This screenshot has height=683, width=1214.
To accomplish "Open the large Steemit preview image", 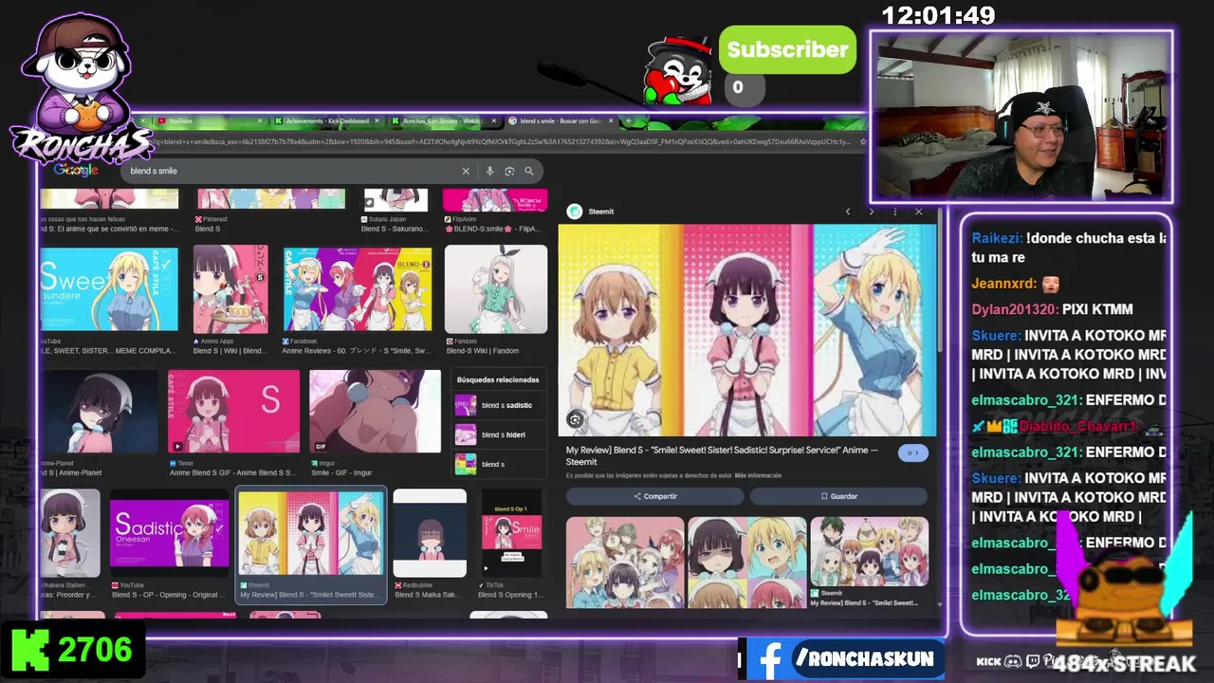I will pos(747,330).
